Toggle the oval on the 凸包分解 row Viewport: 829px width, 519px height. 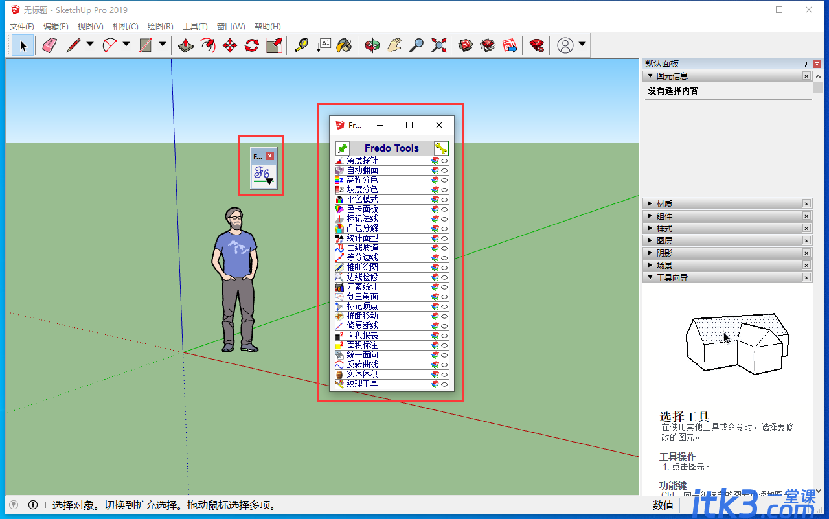click(445, 229)
